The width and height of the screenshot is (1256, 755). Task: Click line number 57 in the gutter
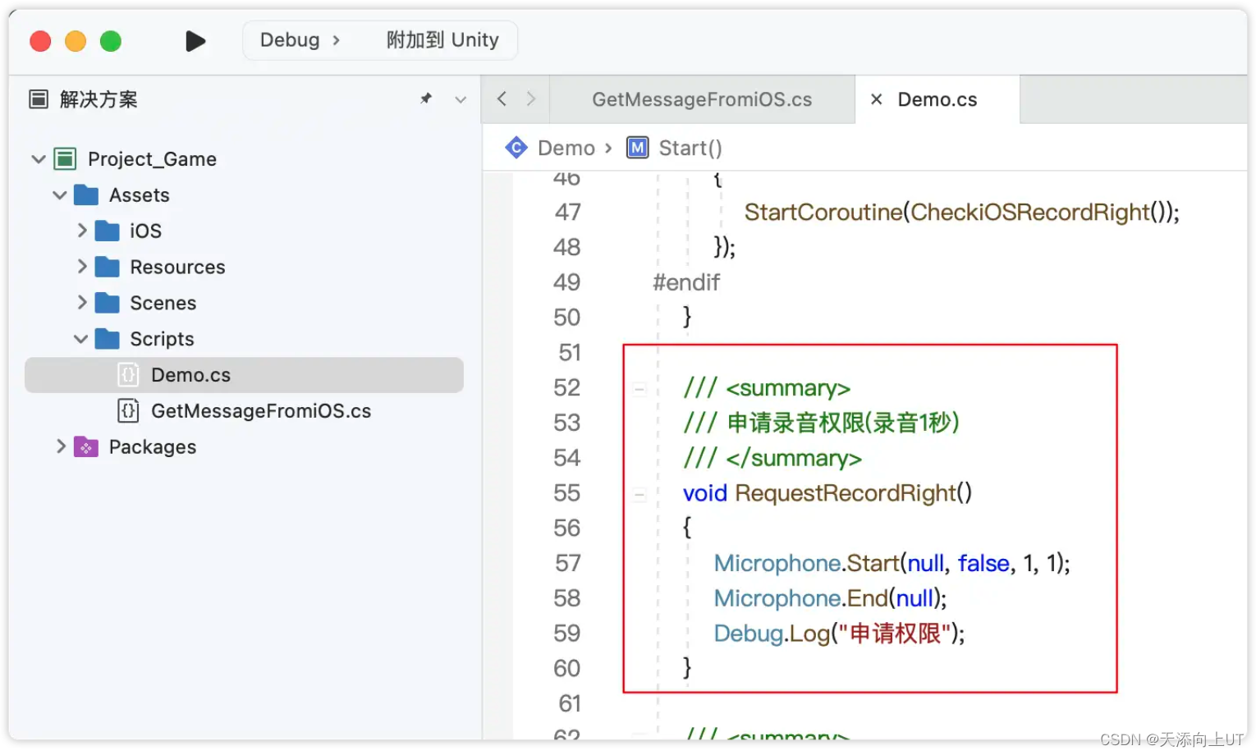click(x=568, y=563)
